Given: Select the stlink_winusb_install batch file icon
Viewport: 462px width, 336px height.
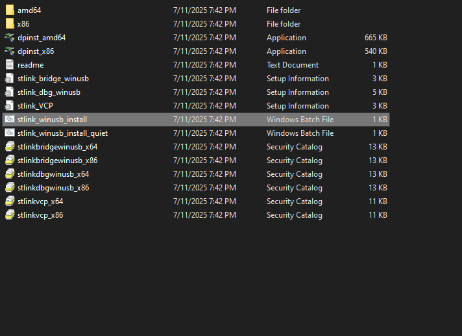Looking at the screenshot, I should (x=10, y=120).
